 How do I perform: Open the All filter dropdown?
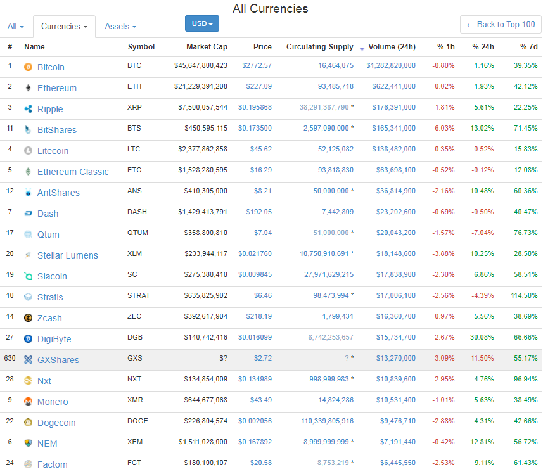point(16,26)
